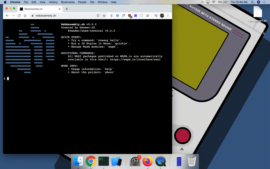Click the Chrome picture extension icon
The image size is (270, 169).
click(x=148, y=15)
